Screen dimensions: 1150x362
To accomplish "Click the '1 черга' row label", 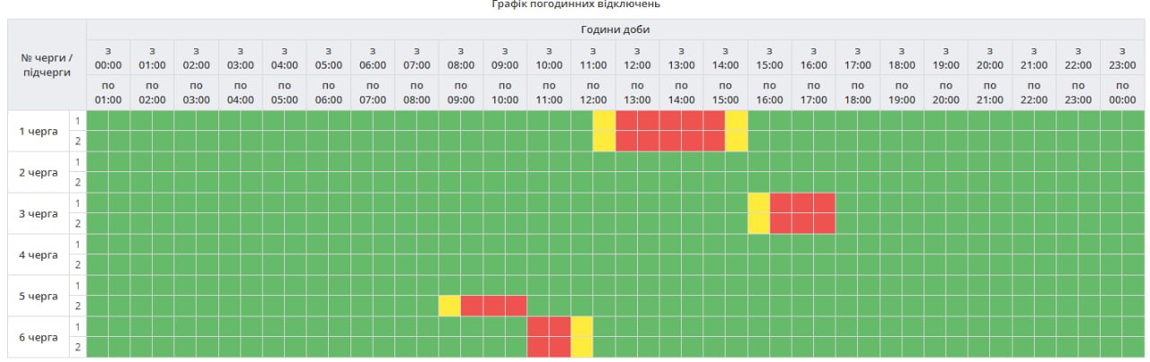I will [39, 132].
